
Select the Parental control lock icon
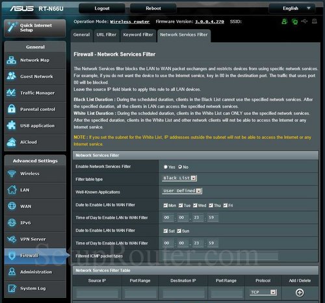(x=11, y=109)
